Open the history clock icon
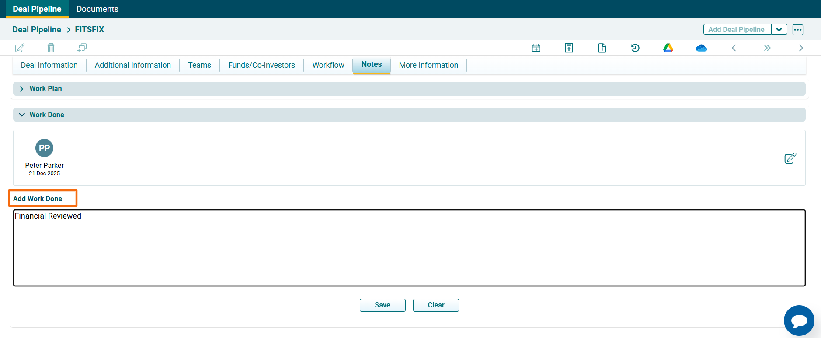The height and width of the screenshot is (338, 821). click(x=635, y=48)
